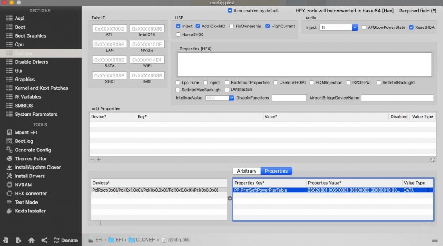Enable the NoDefaultProperties checkbox

click(x=227, y=83)
